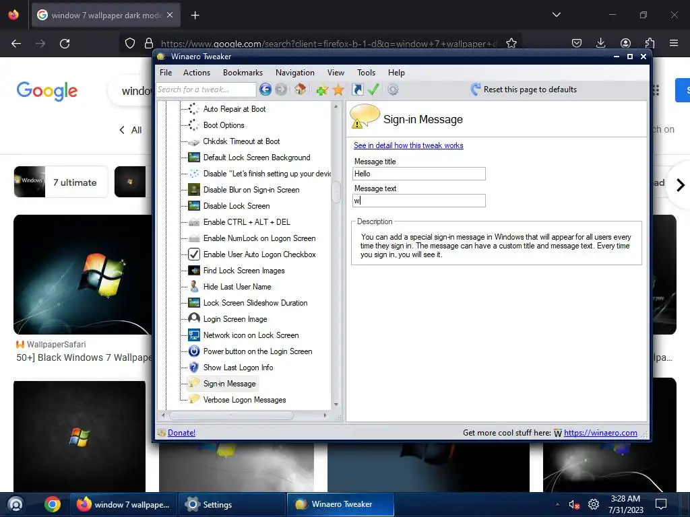
Task: Open Firefox account icon
Action: [x=625, y=43]
